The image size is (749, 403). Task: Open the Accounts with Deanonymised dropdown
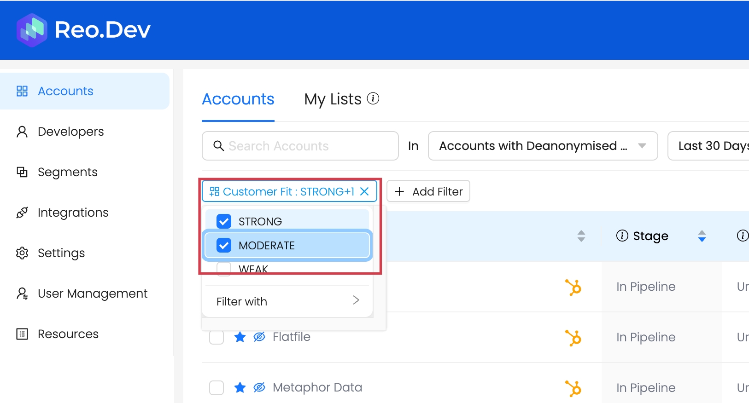(x=542, y=146)
